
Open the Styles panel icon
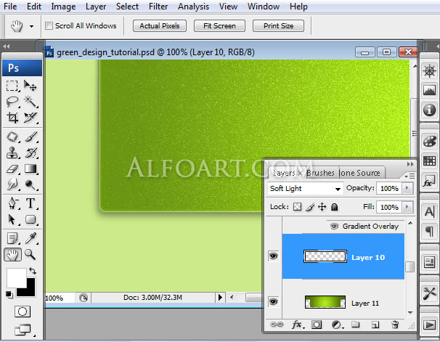coord(429,181)
